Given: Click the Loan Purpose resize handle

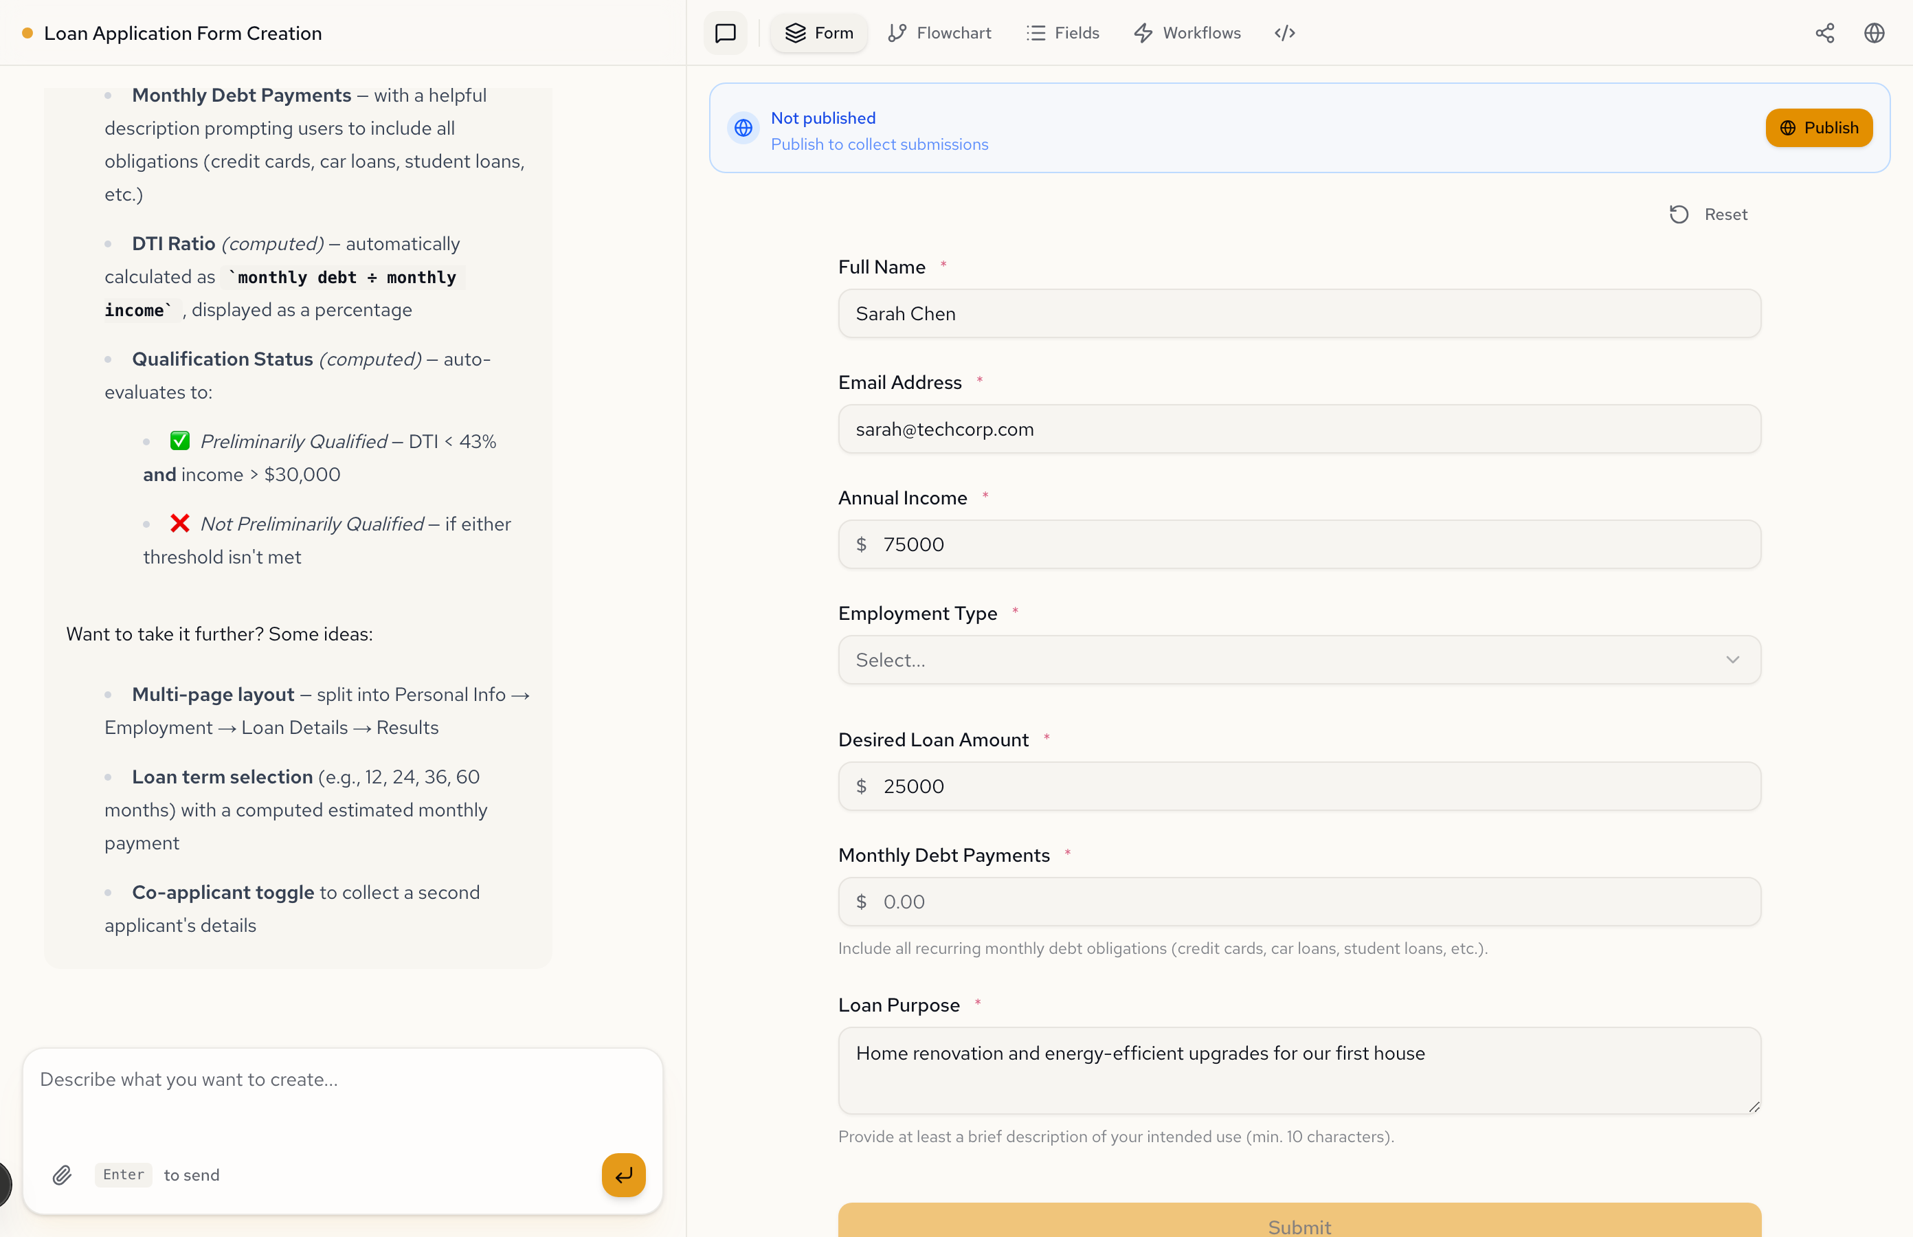Looking at the screenshot, I should (1754, 1107).
